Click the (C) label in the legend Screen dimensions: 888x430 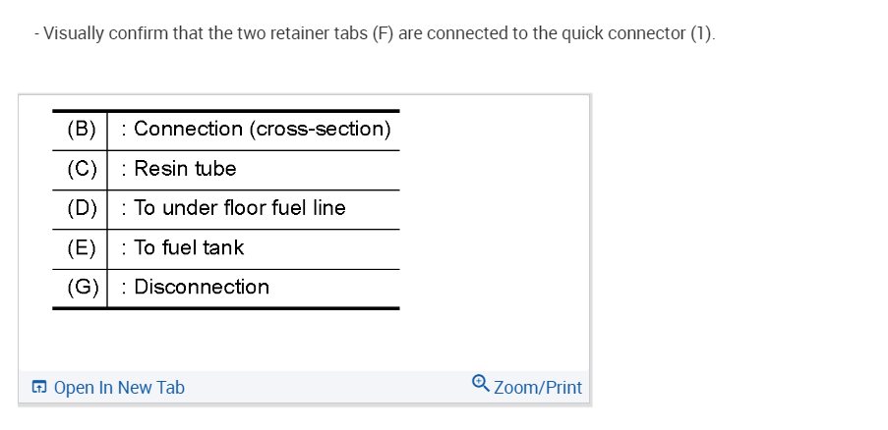point(82,169)
